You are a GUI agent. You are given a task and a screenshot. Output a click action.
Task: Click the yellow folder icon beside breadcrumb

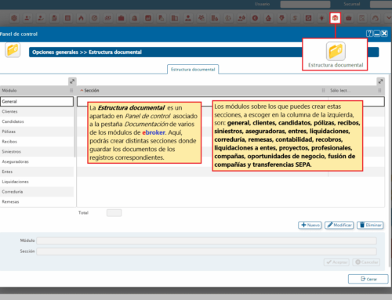pyautogui.click(x=13, y=50)
